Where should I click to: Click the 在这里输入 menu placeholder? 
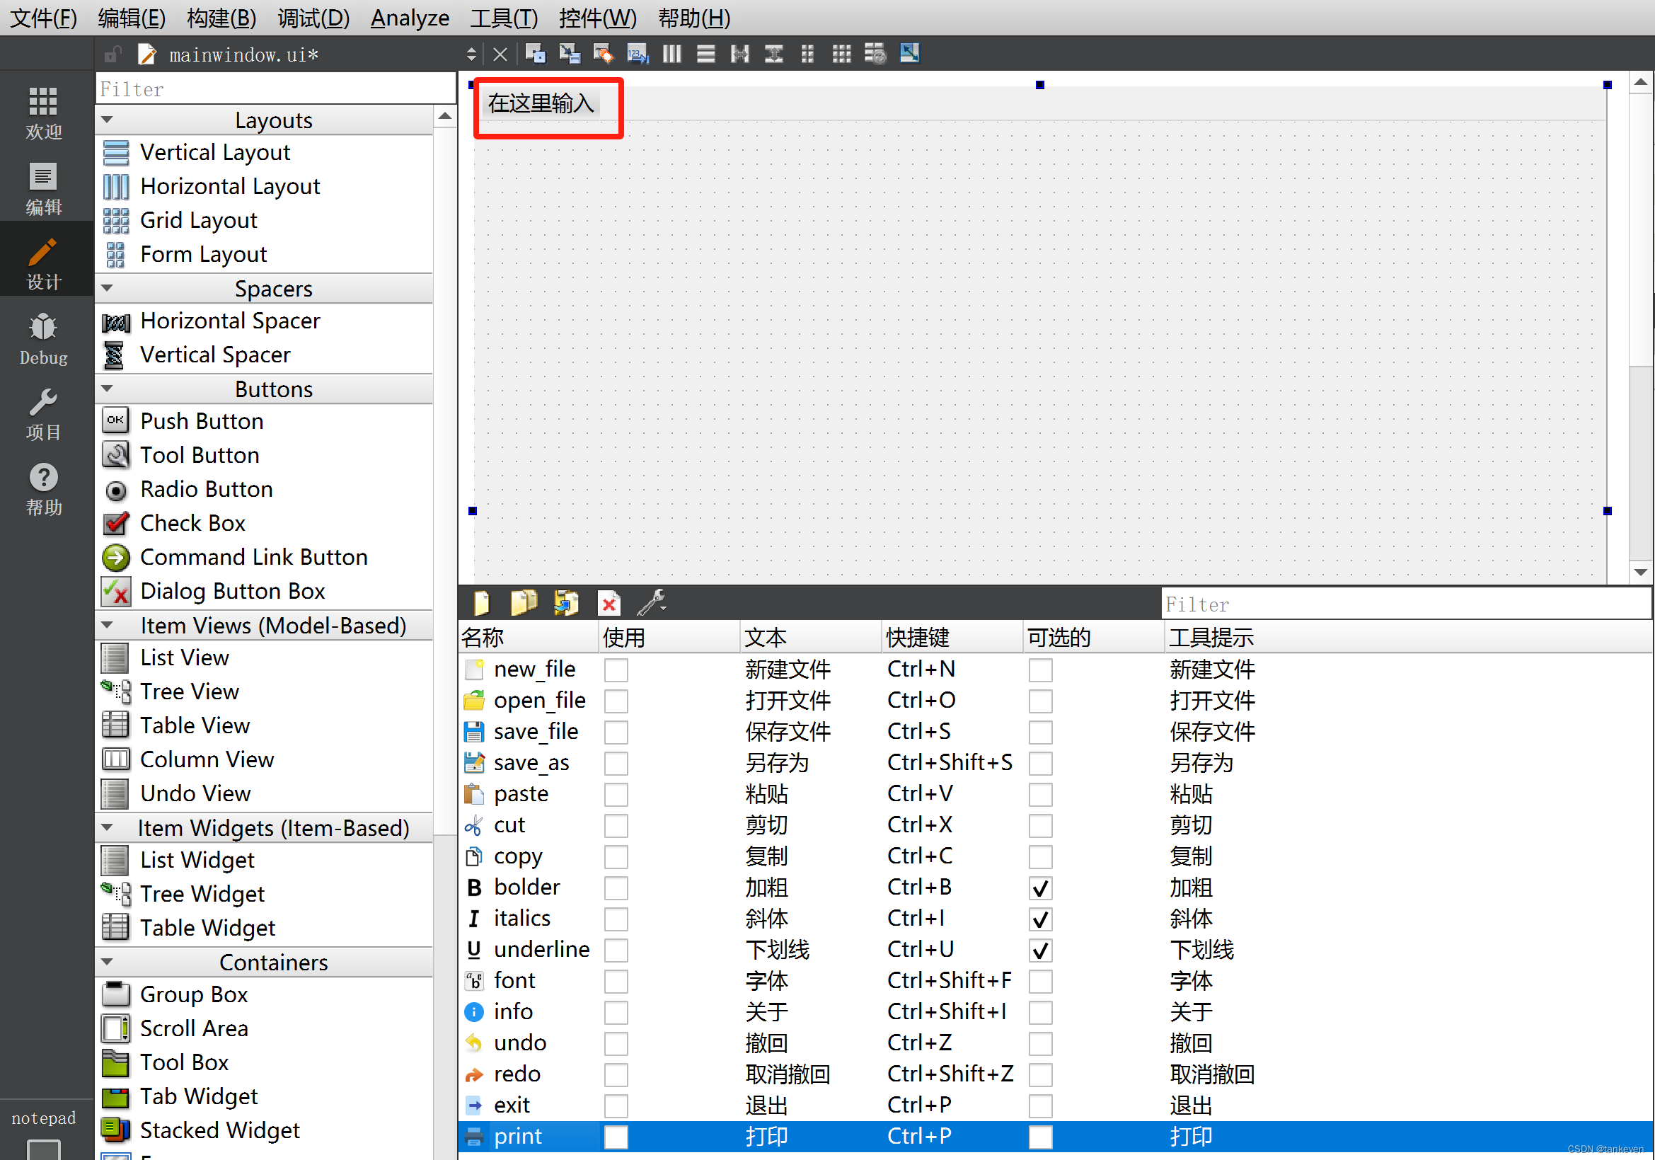541,104
